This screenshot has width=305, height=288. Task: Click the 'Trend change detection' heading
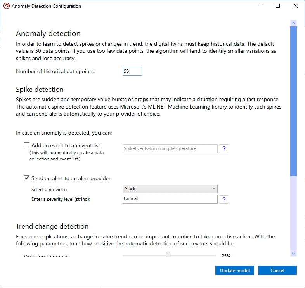click(52, 226)
